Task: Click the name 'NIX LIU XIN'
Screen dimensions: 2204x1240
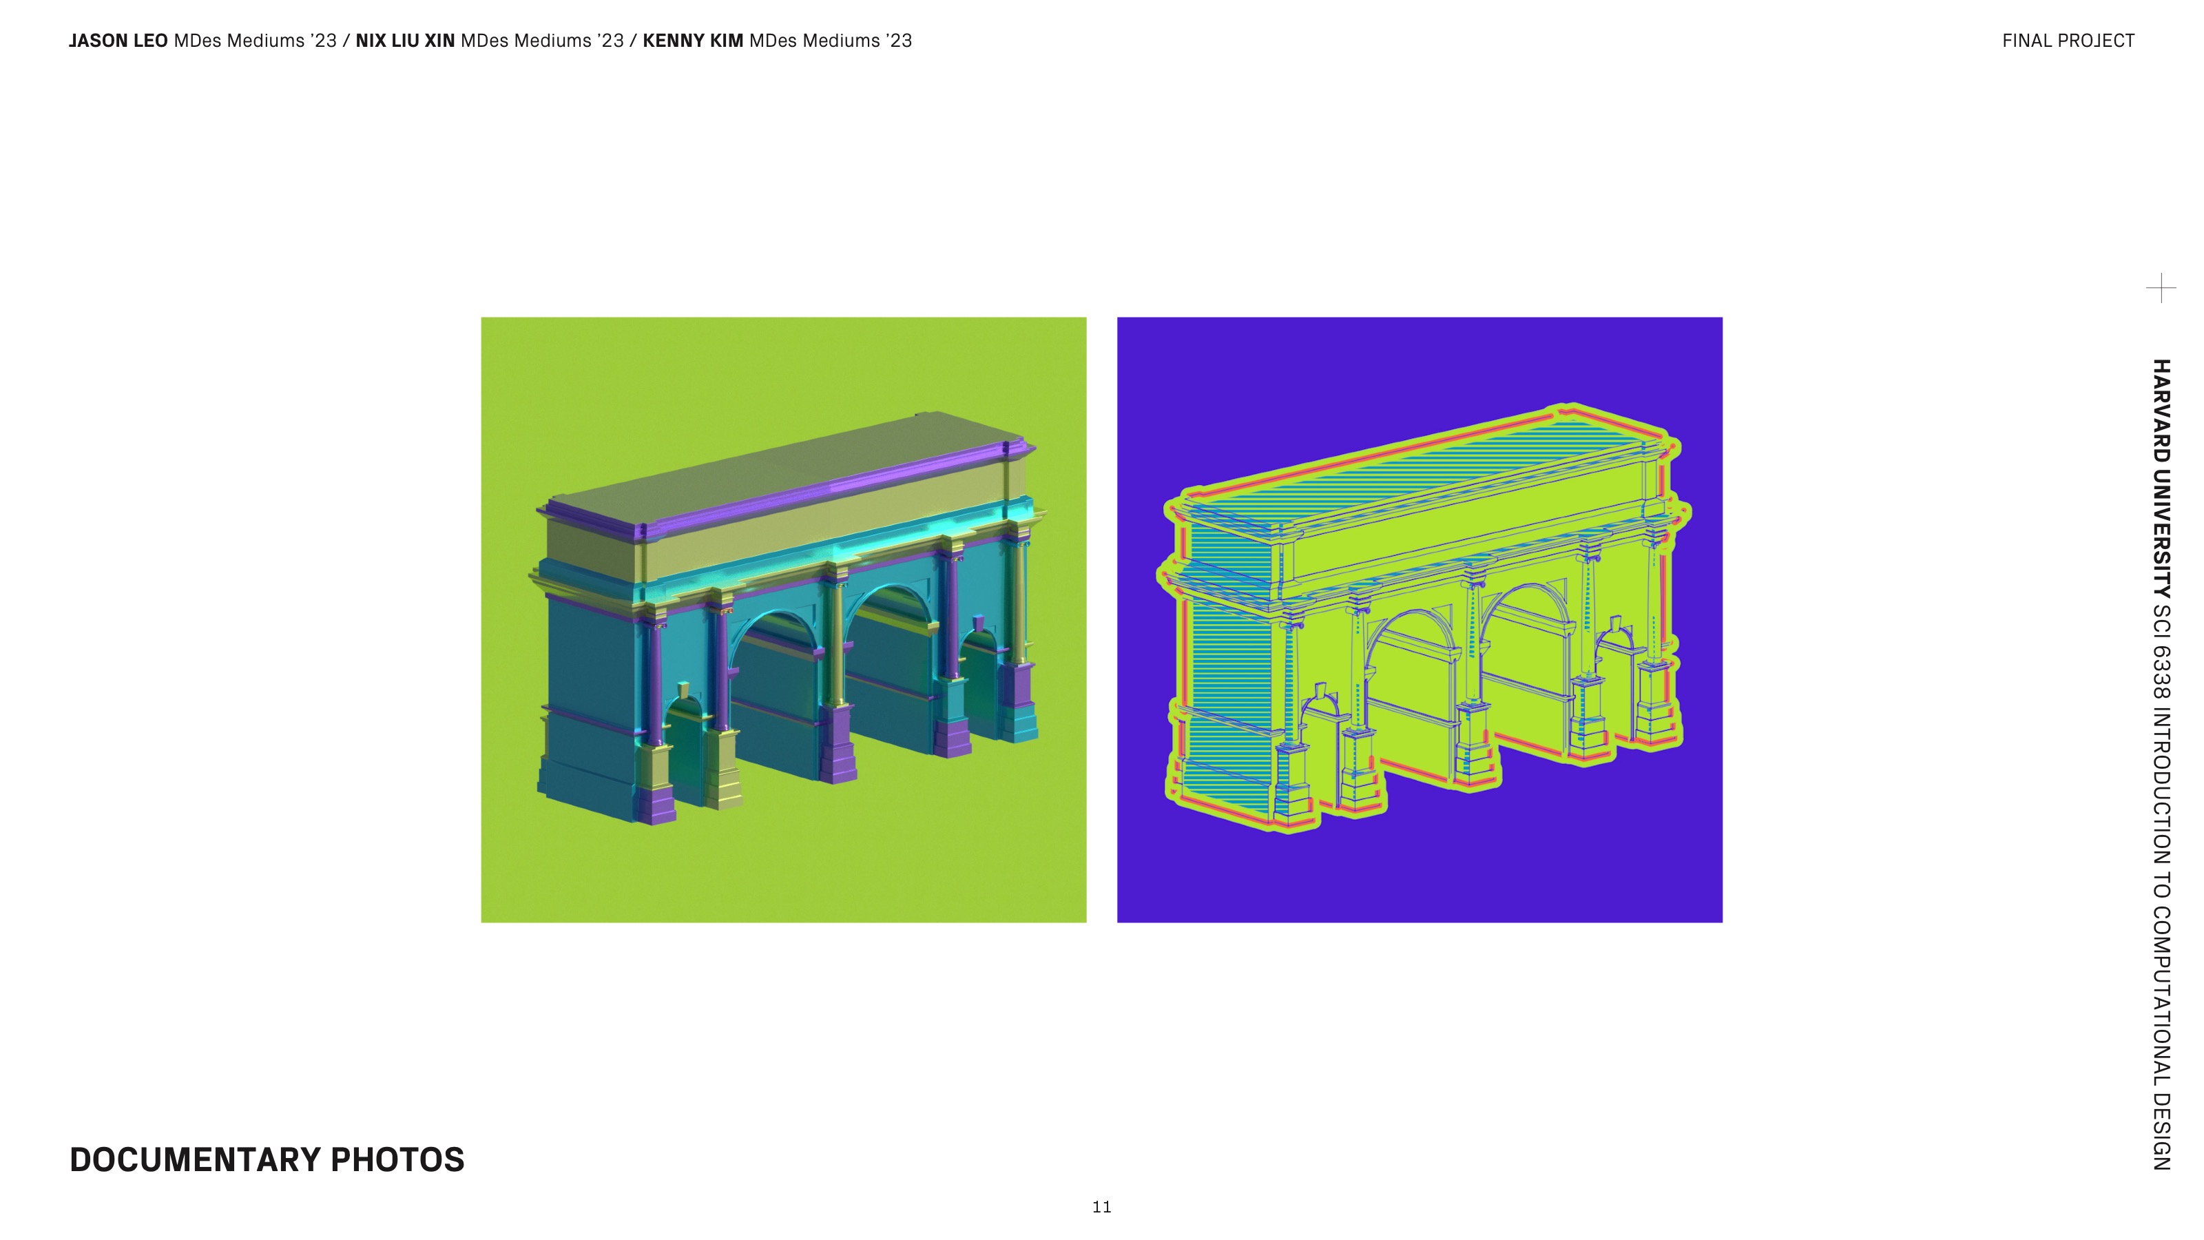Action: [405, 41]
